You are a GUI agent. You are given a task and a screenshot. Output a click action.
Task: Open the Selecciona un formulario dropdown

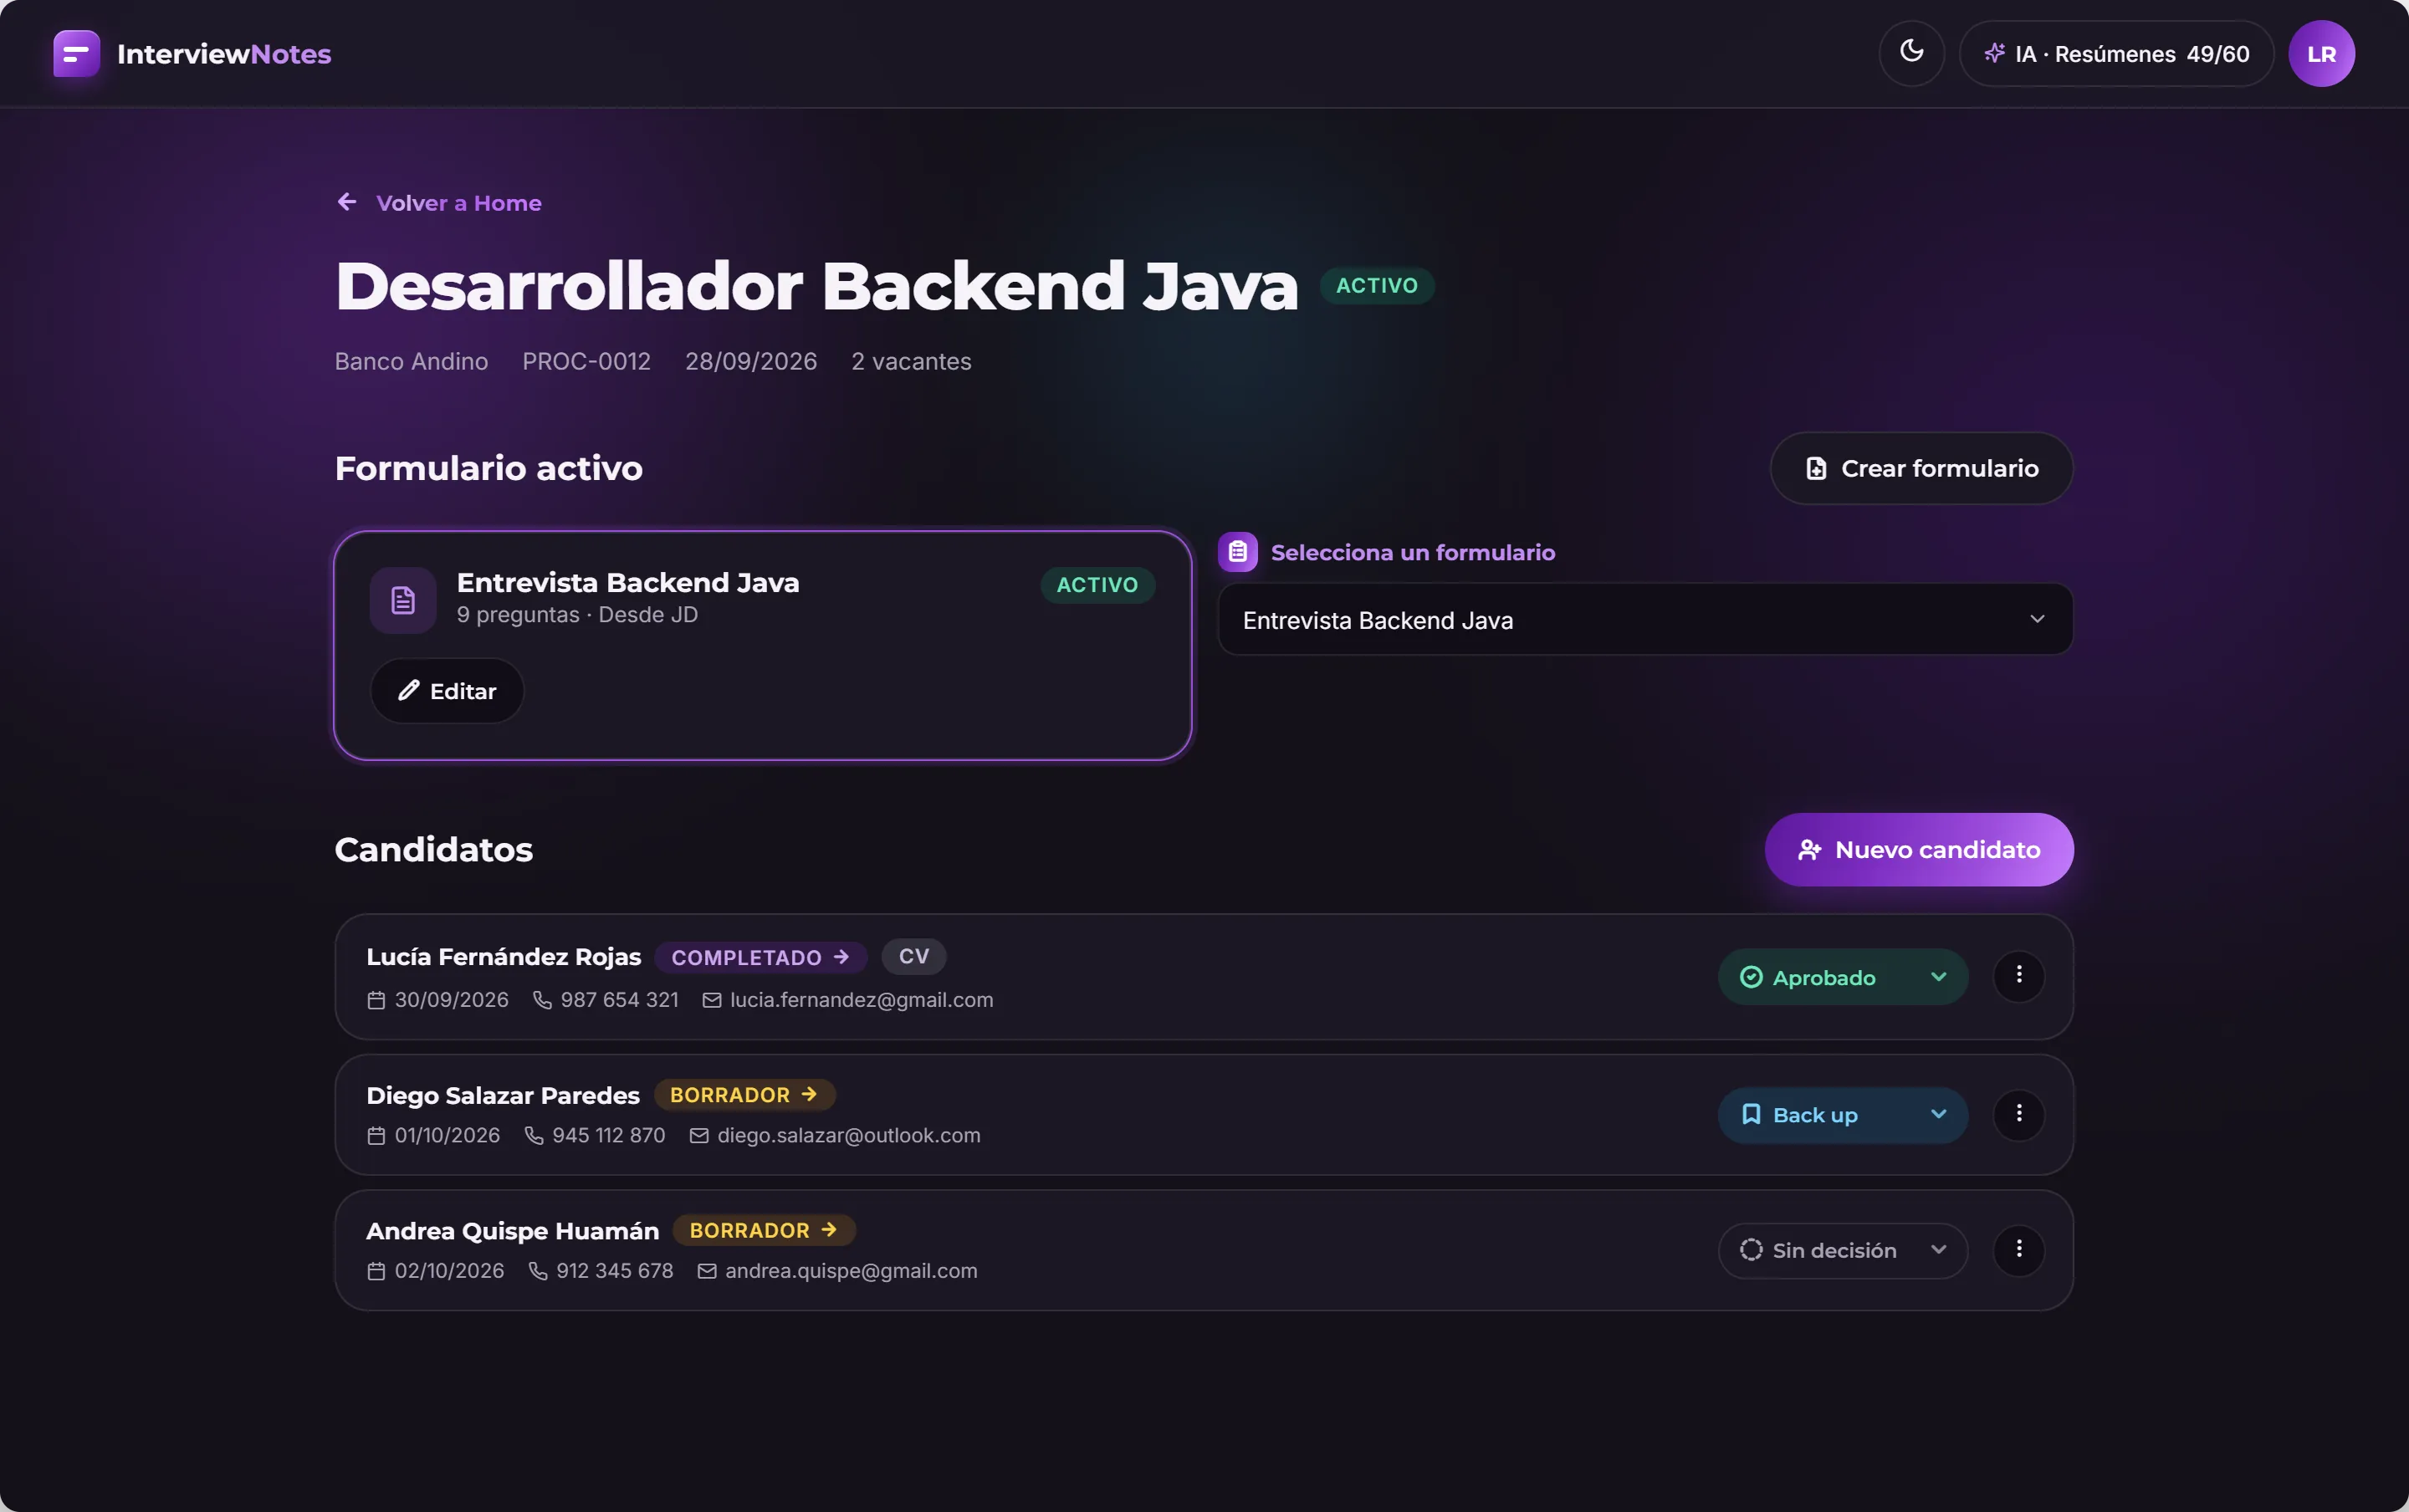pos(1645,620)
